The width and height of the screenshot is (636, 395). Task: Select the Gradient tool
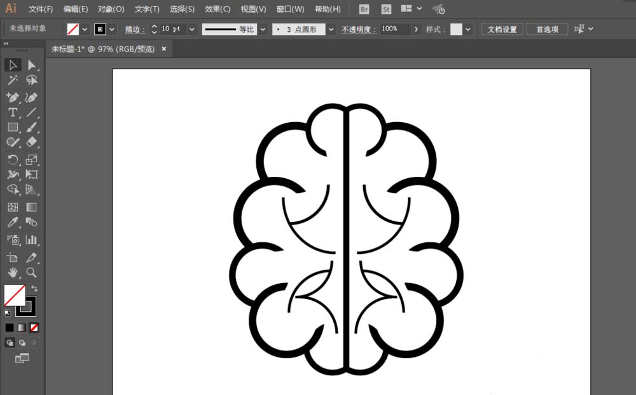(x=30, y=207)
